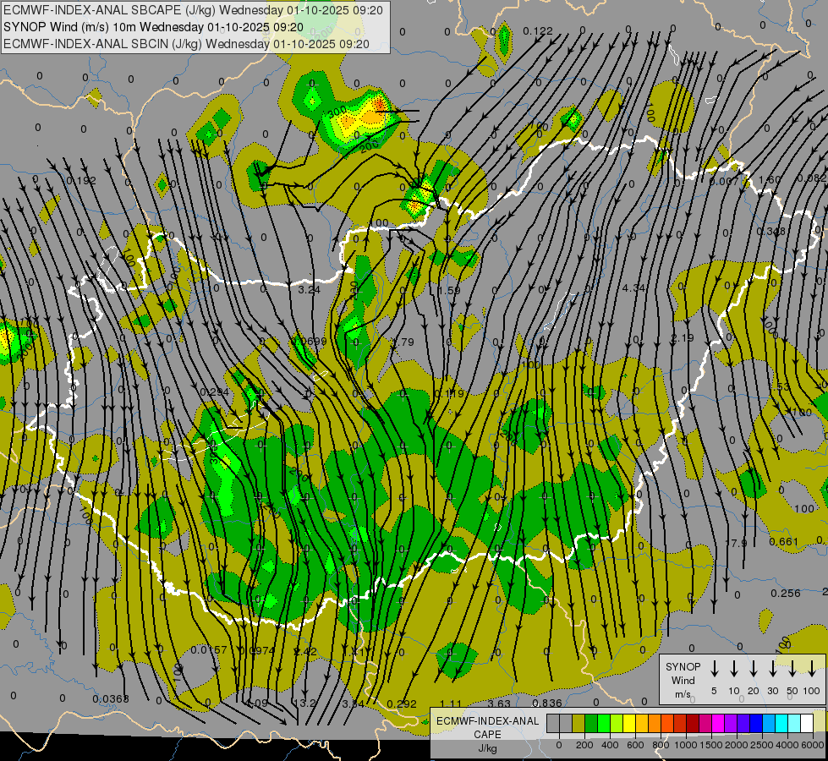Click the SBCAPE layer title line
This screenshot has height=761, width=828.
[x=193, y=10]
